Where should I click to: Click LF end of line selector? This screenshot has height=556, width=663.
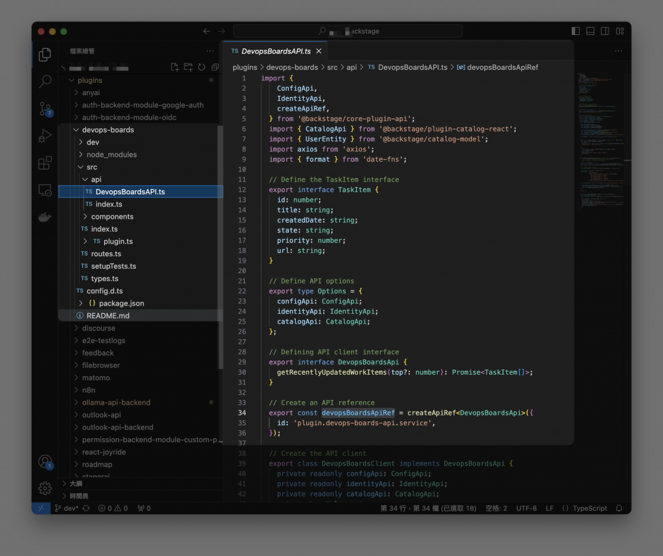(x=549, y=508)
